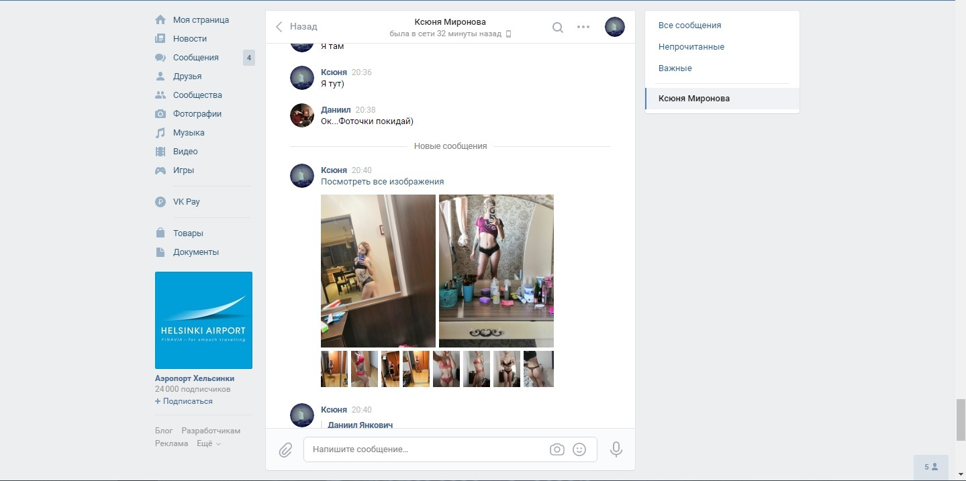Viewport: 966px width, 481px height.
Task: Select Ксюня Миронова conversation tab
Action: [722, 99]
